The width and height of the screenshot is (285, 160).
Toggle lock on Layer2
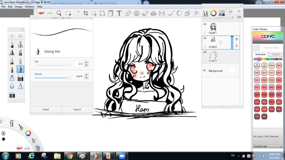tap(237, 46)
